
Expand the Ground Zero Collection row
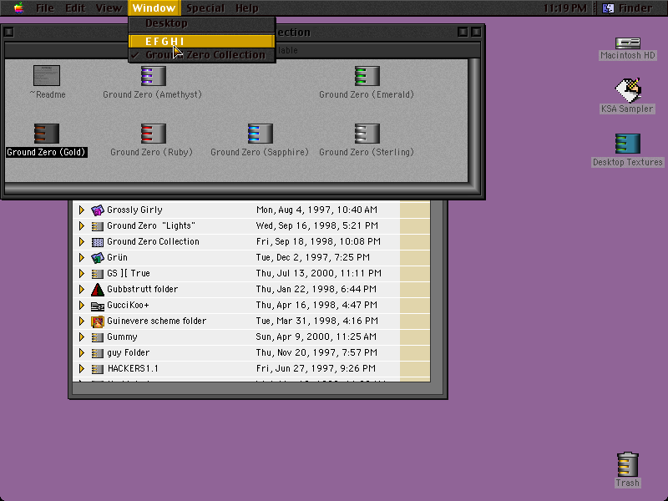[x=81, y=242]
